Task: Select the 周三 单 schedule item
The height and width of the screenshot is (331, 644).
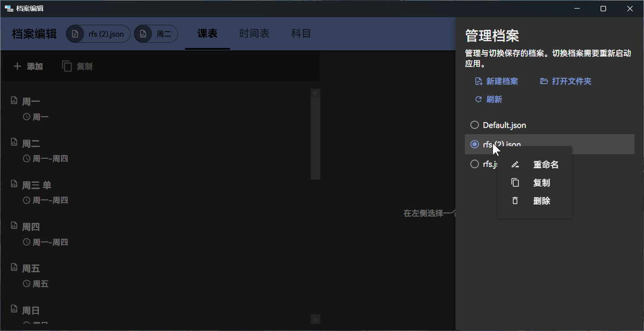Action: tap(37, 185)
